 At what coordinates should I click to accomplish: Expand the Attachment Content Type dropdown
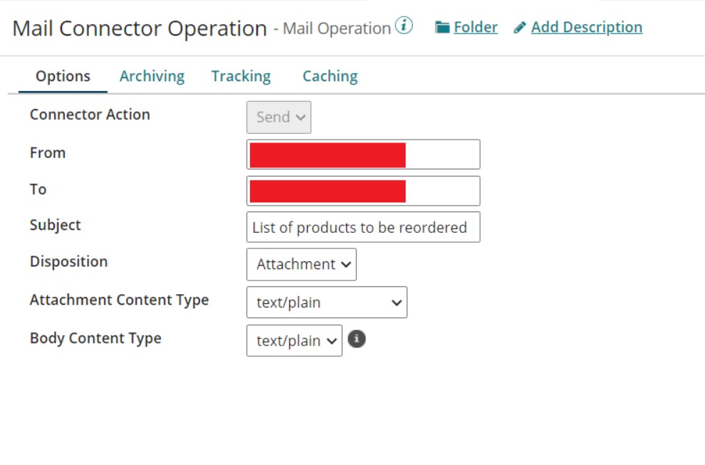(x=326, y=303)
